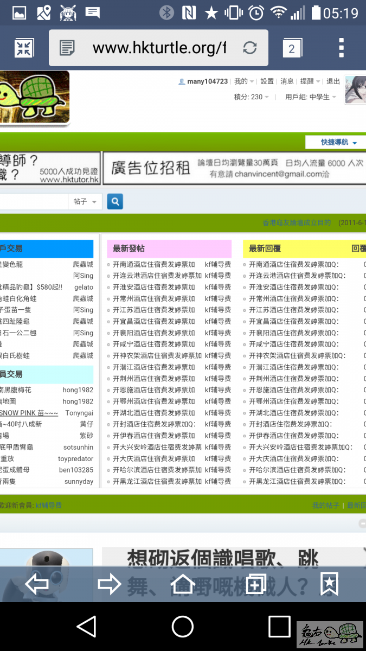Open author toypredator profile link

pyautogui.click(x=76, y=458)
